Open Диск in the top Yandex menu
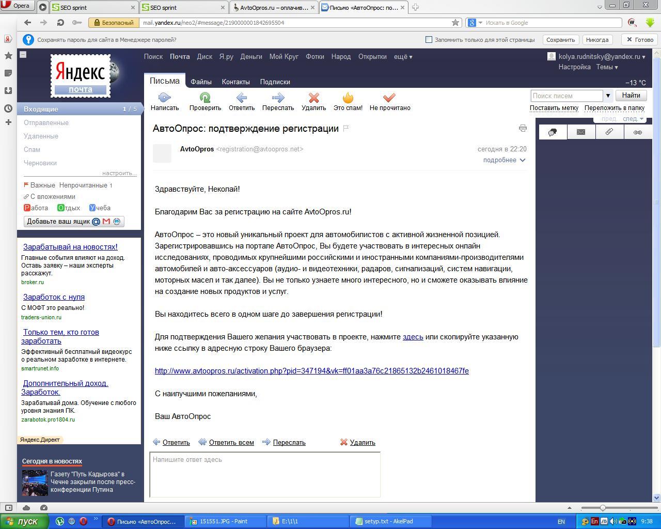The height and width of the screenshot is (529, 661). tap(204, 57)
